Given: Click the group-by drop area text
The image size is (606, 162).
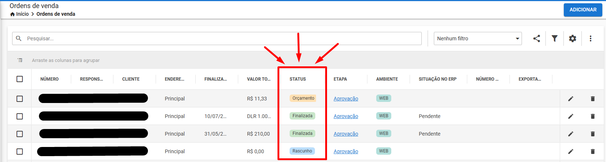Looking at the screenshot, I should pos(66,60).
